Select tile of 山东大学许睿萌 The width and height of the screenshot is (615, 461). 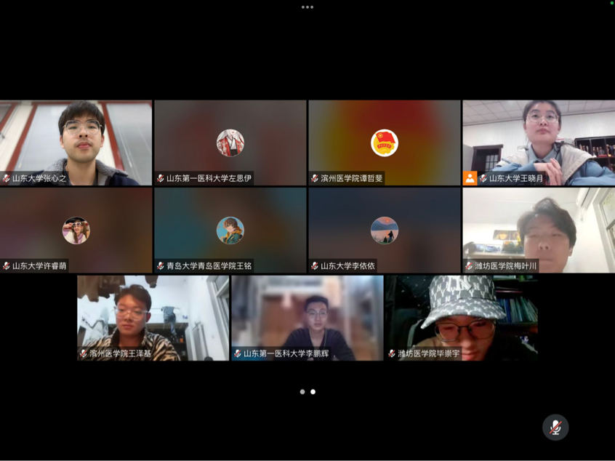pyautogui.click(x=76, y=230)
